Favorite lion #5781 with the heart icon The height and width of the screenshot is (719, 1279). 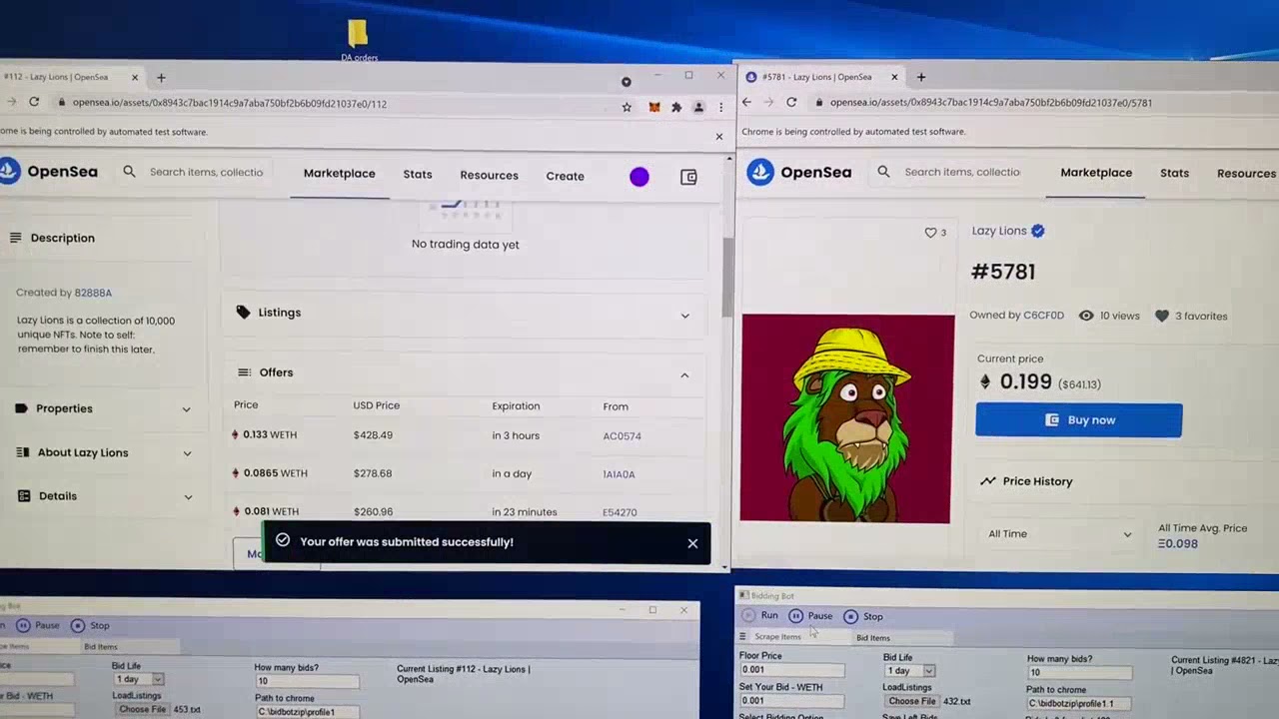pos(930,233)
